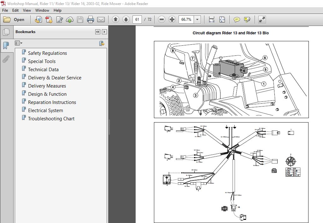Viewport: 323px width, 223px height.
Task: Select Troubleshooting Chart bookmark
Action: (51, 119)
